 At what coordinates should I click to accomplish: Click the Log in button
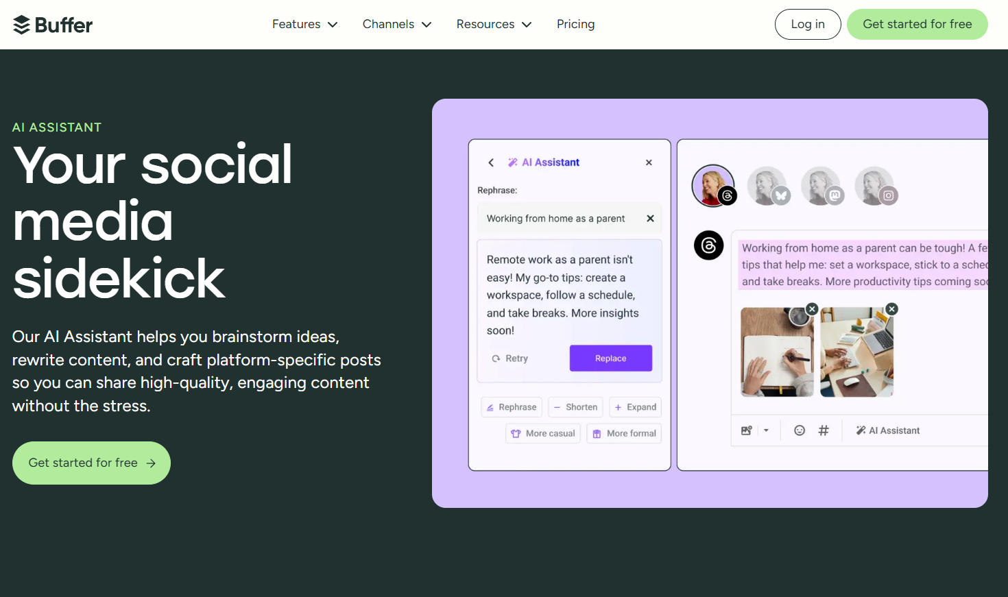[808, 25]
